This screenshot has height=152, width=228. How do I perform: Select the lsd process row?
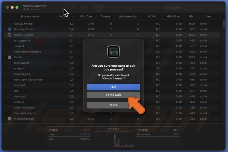click(112, 91)
